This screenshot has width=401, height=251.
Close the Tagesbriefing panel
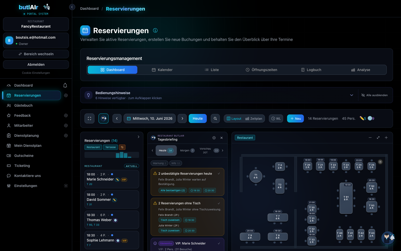coord(222,138)
